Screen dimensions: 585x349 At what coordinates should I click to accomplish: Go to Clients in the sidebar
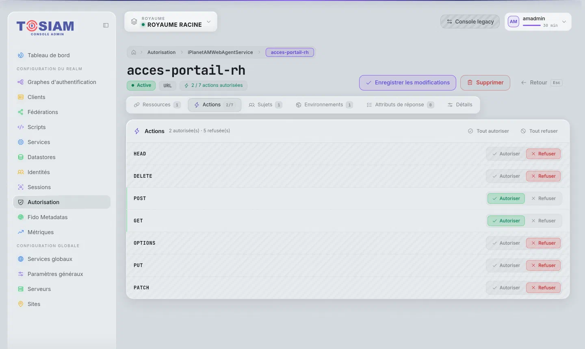[x=62, y=97]
